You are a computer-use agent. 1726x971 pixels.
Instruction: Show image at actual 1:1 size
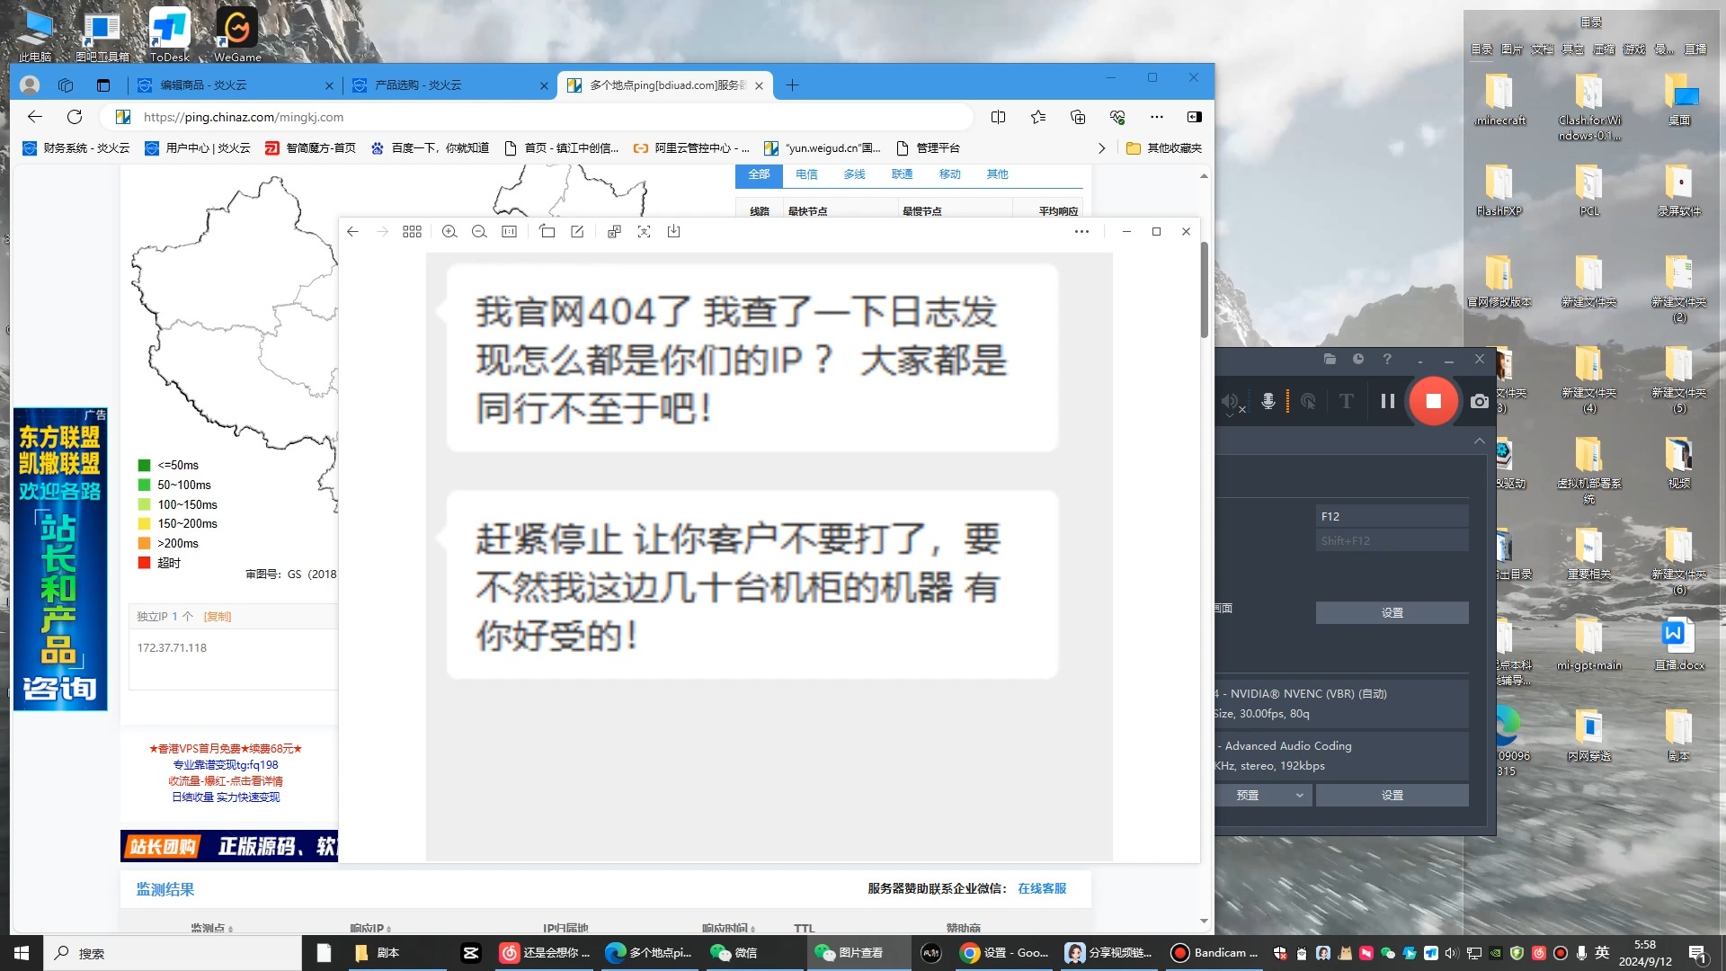tap(509, 232)
